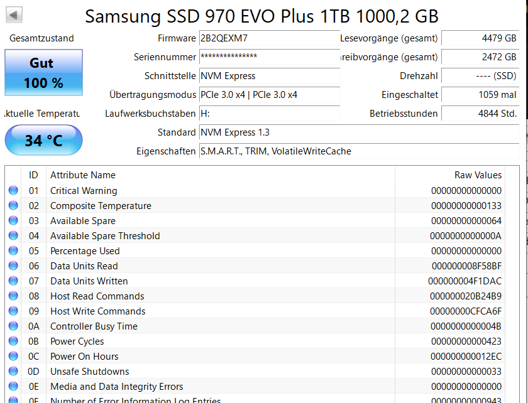Select the Available Spare attribute name
Image resolution: width=528 pixels, height=403 pixels.
coord(83,221)
